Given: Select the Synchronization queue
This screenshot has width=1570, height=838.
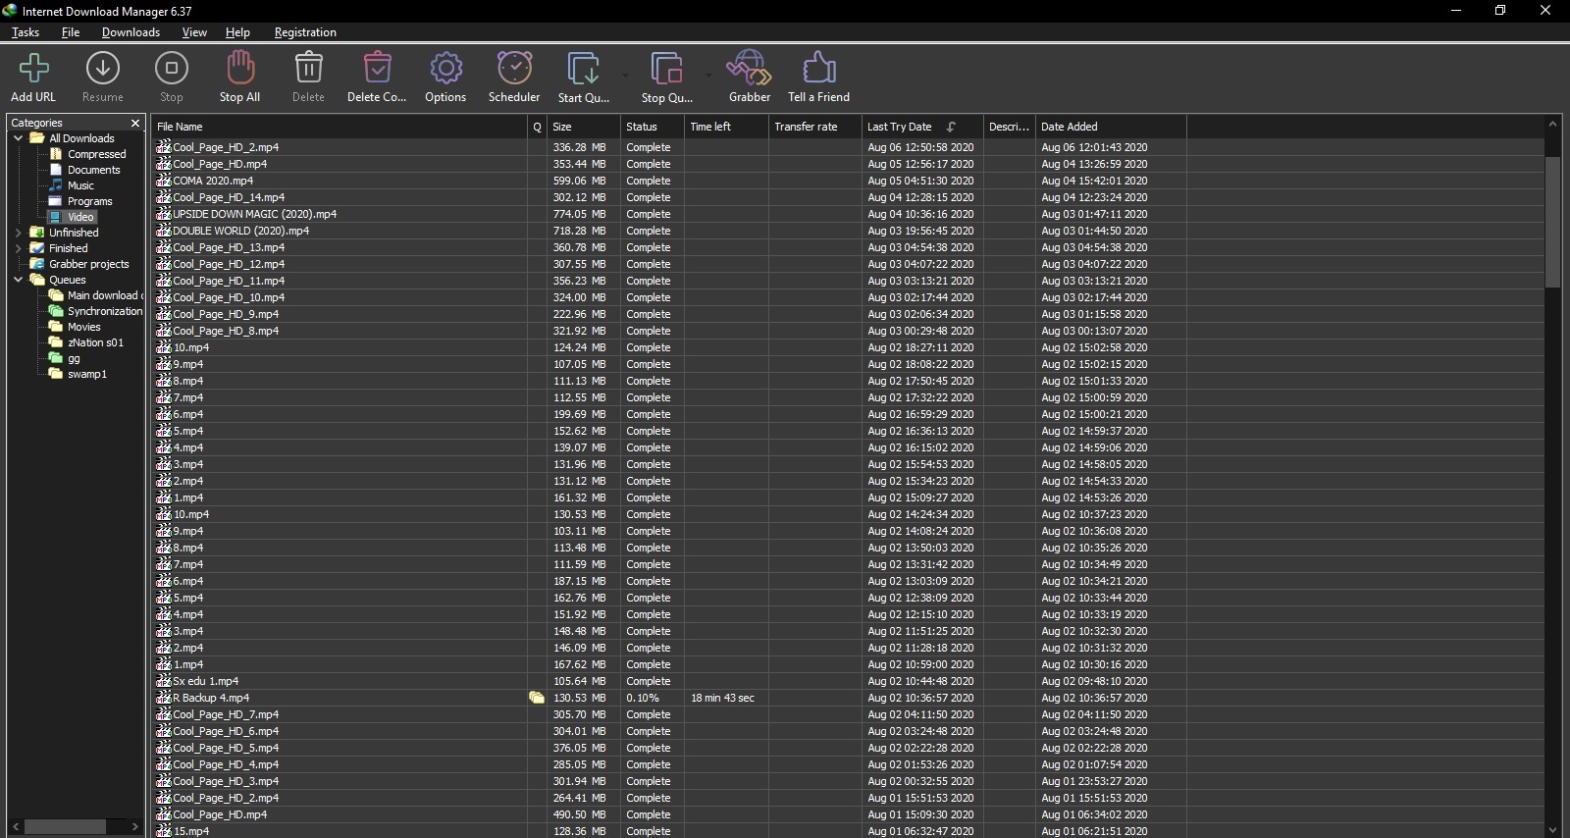Looking at the screenshot, I should pos(105,311).
